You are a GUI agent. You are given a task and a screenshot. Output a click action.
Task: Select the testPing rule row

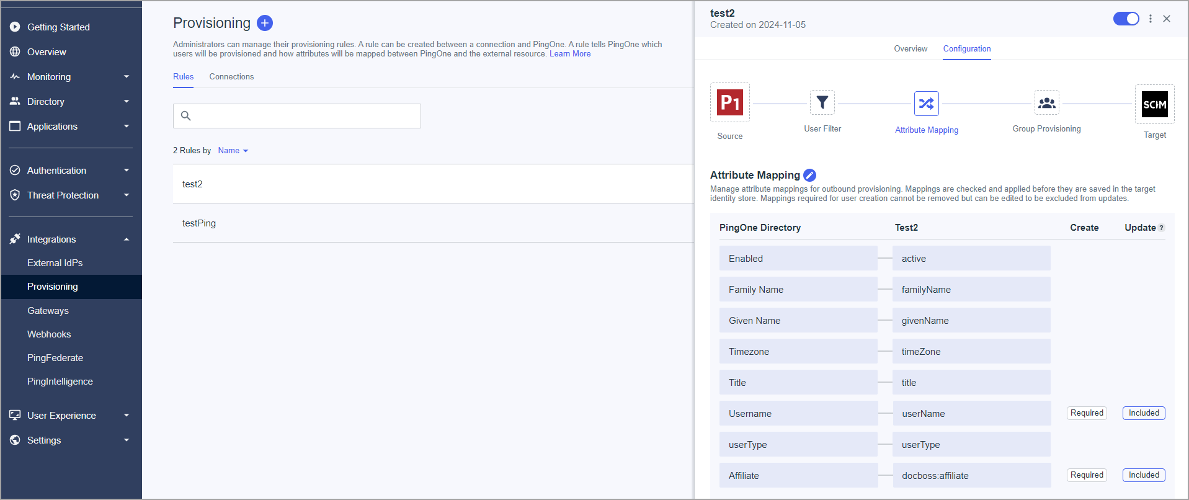433,223
